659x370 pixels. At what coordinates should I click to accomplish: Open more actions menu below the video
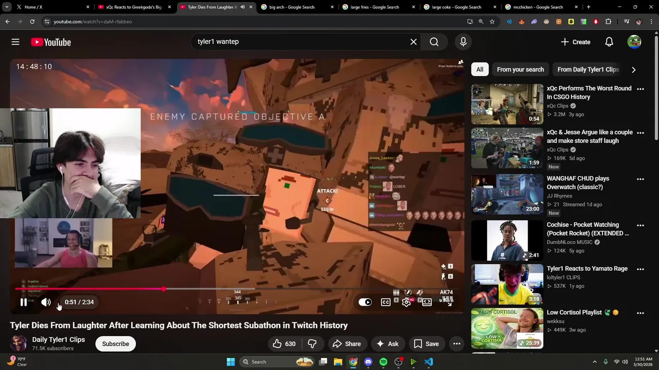pos(457,344)
